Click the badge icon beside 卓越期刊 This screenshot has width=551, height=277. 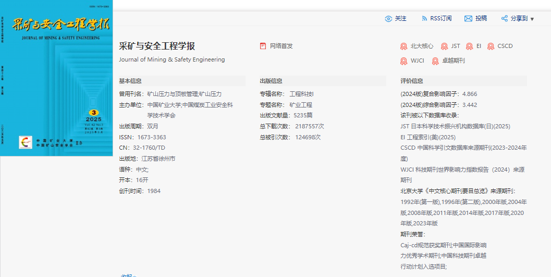click(x=435, y=61)
